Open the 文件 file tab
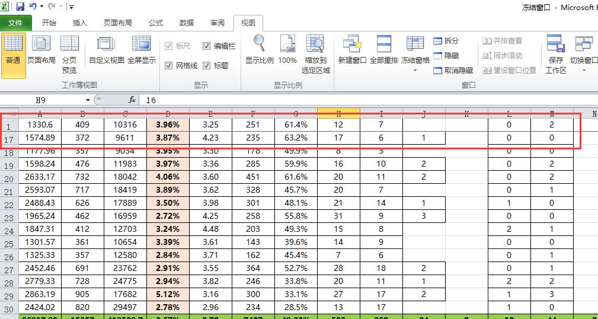Viewport: 598px width, 319px height. pos(15,23)
